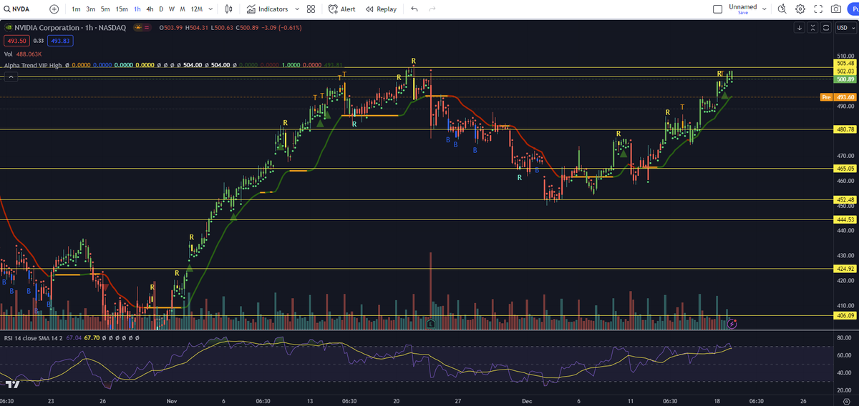859x406 pixels.
Task: Save the chart layout
Action: tap(742, 13)
